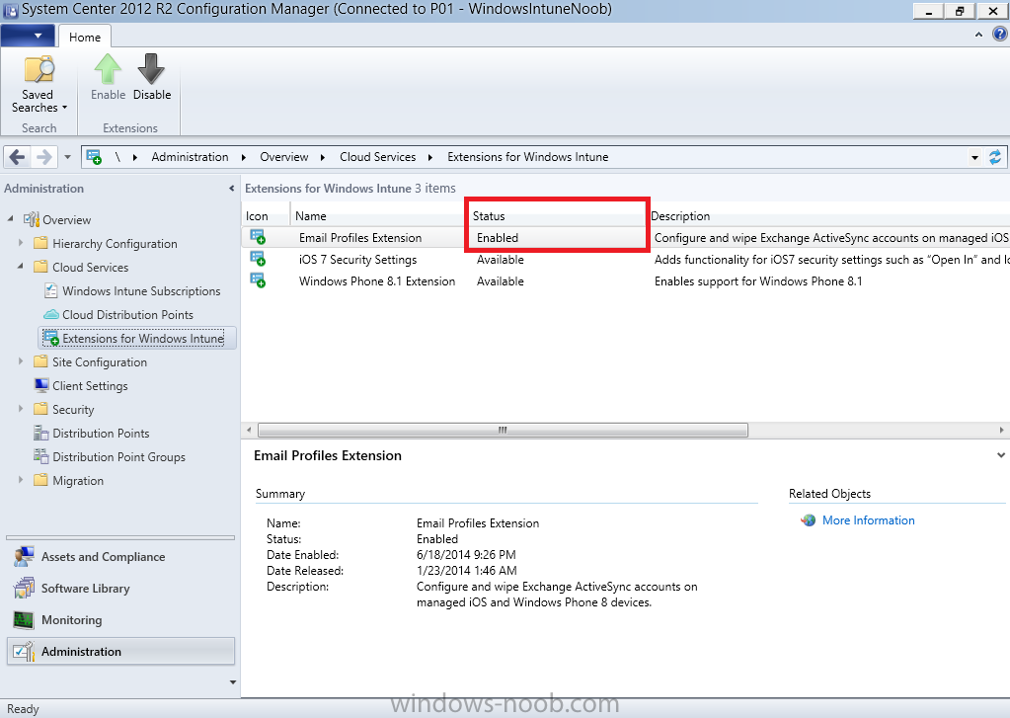Click the iOS 7 Security Settings row icon
The height and width of the screenshot is (718, 1010).
point(258,259)
